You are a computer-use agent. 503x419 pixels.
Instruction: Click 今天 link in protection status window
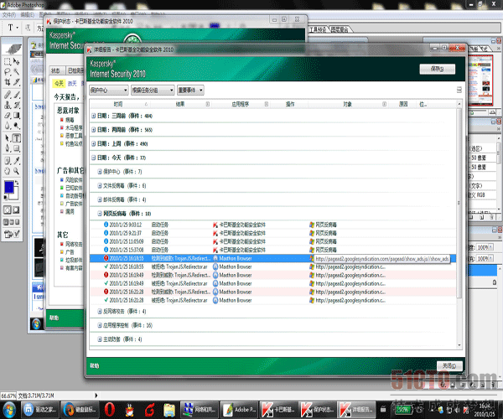59,83
